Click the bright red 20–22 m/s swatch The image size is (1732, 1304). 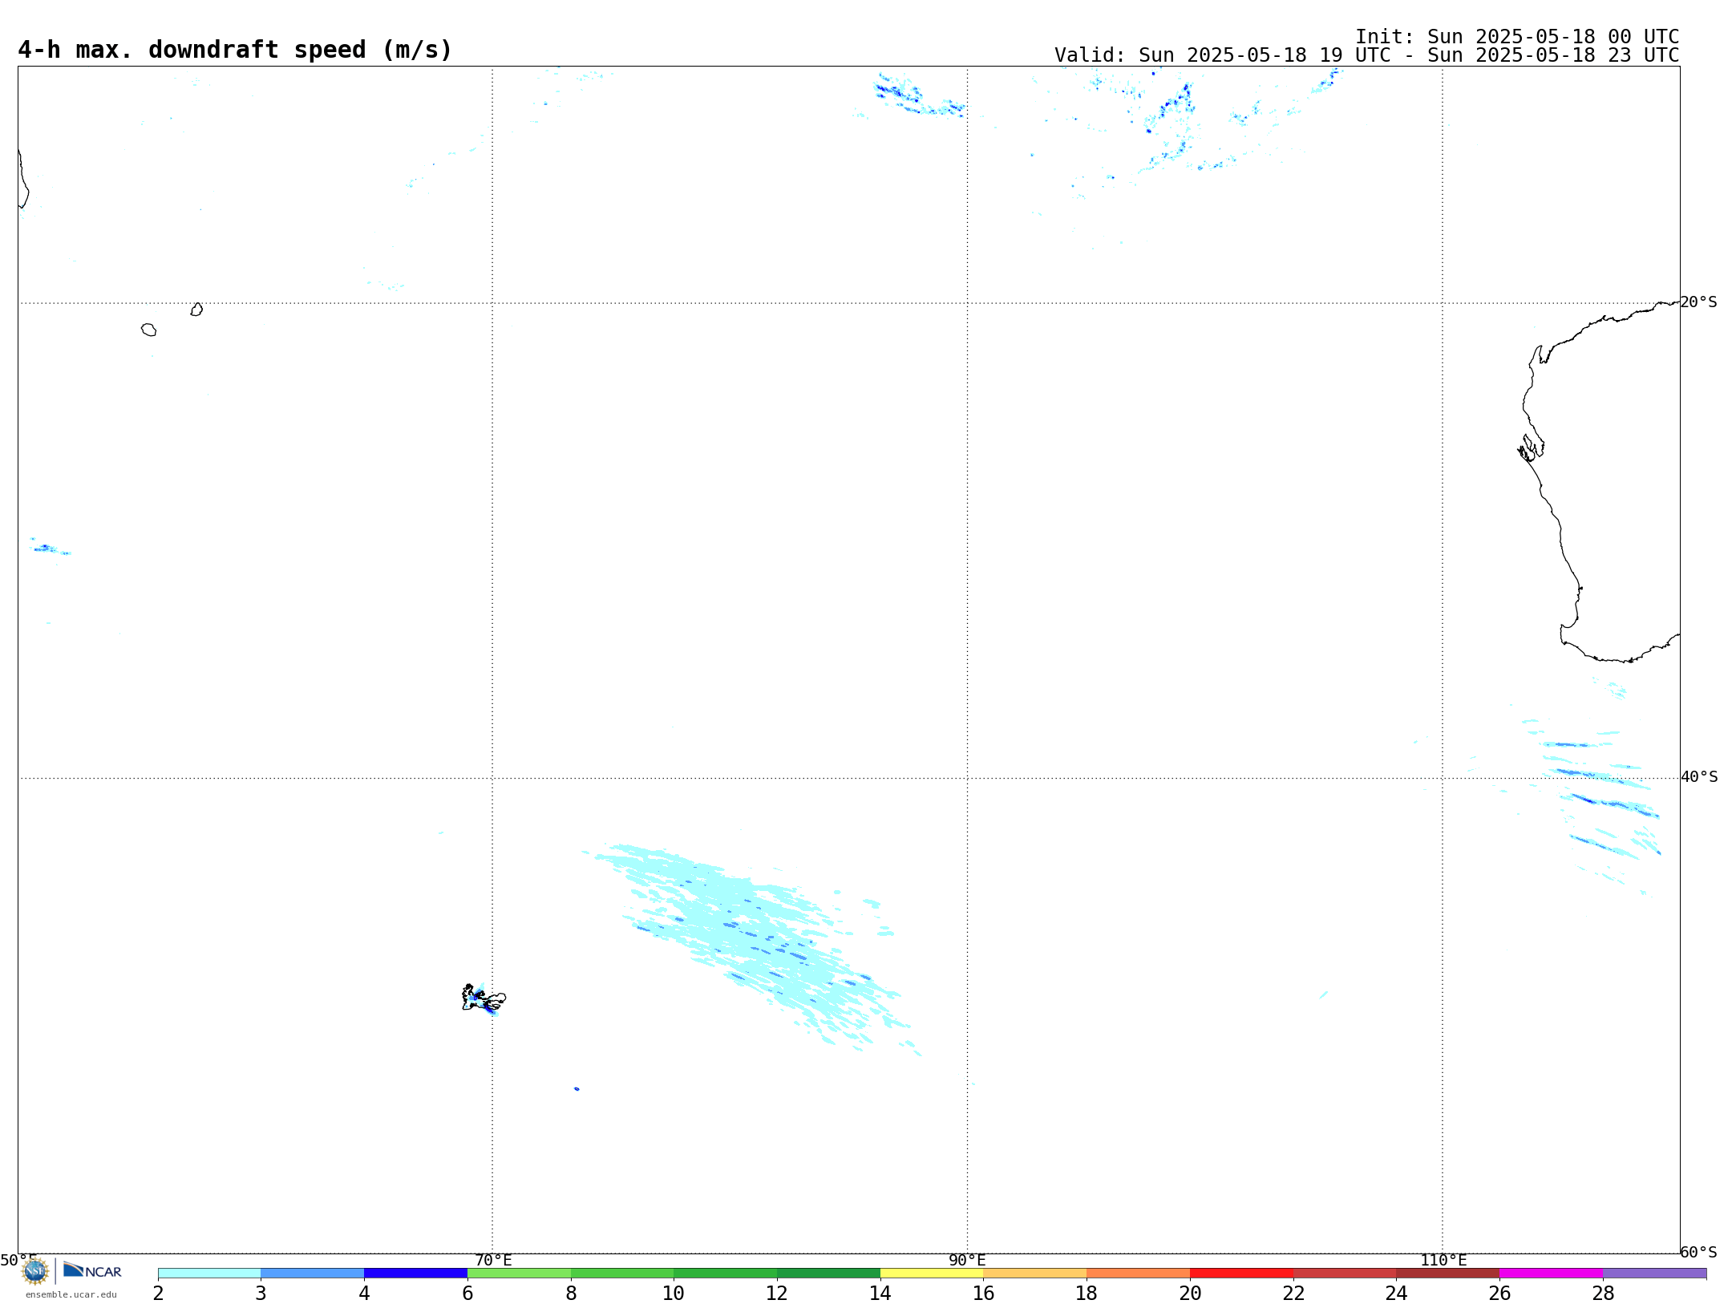point(1241,1273)
